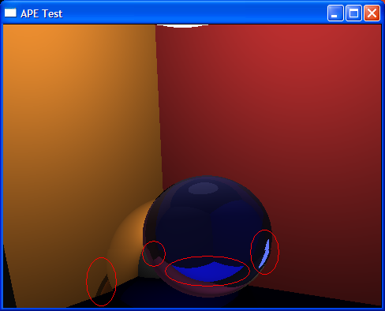Viewport: 385px width, 311px height.
Task: Open the APE Test window system icon
Action: click(10, 13)
